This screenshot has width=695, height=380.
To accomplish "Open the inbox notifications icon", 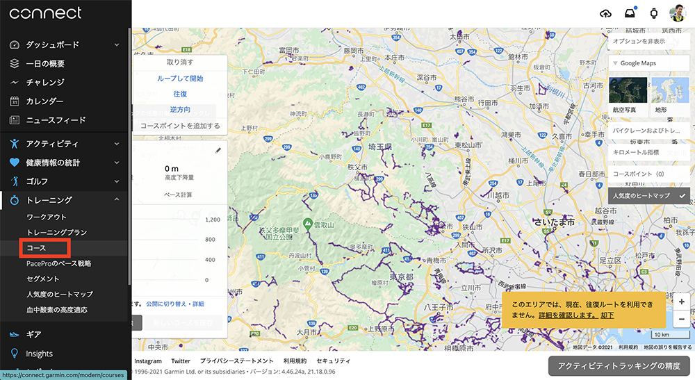I will (x=630, y=13).
